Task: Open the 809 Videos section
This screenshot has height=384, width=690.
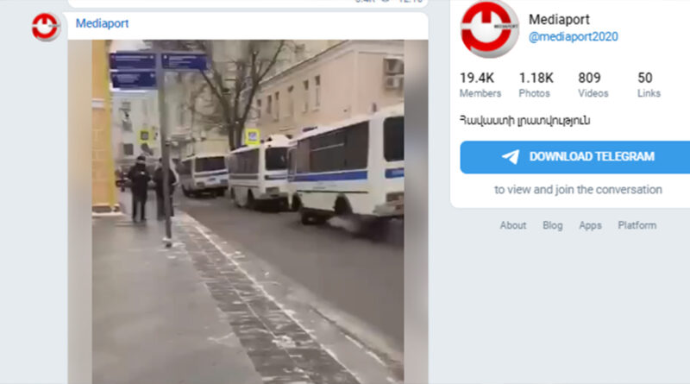Action: pyautogui.click(x=593, y=85)
